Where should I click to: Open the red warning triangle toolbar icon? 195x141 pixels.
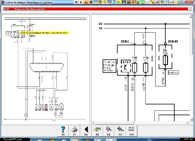[x=85, y=2]
